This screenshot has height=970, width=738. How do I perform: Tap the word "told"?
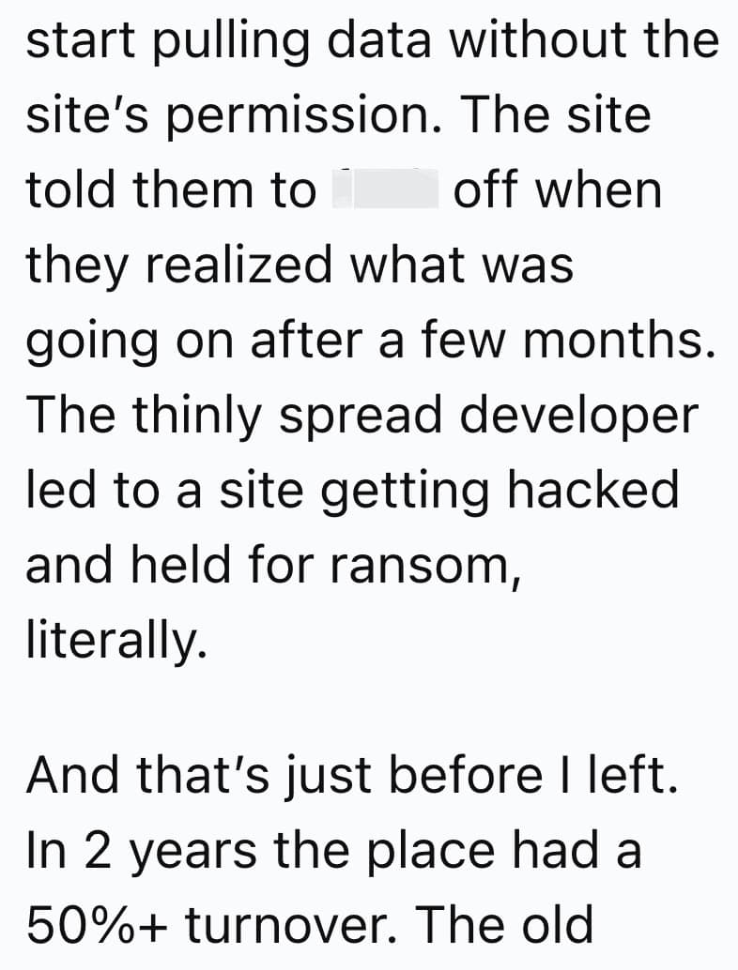[72, 190]
